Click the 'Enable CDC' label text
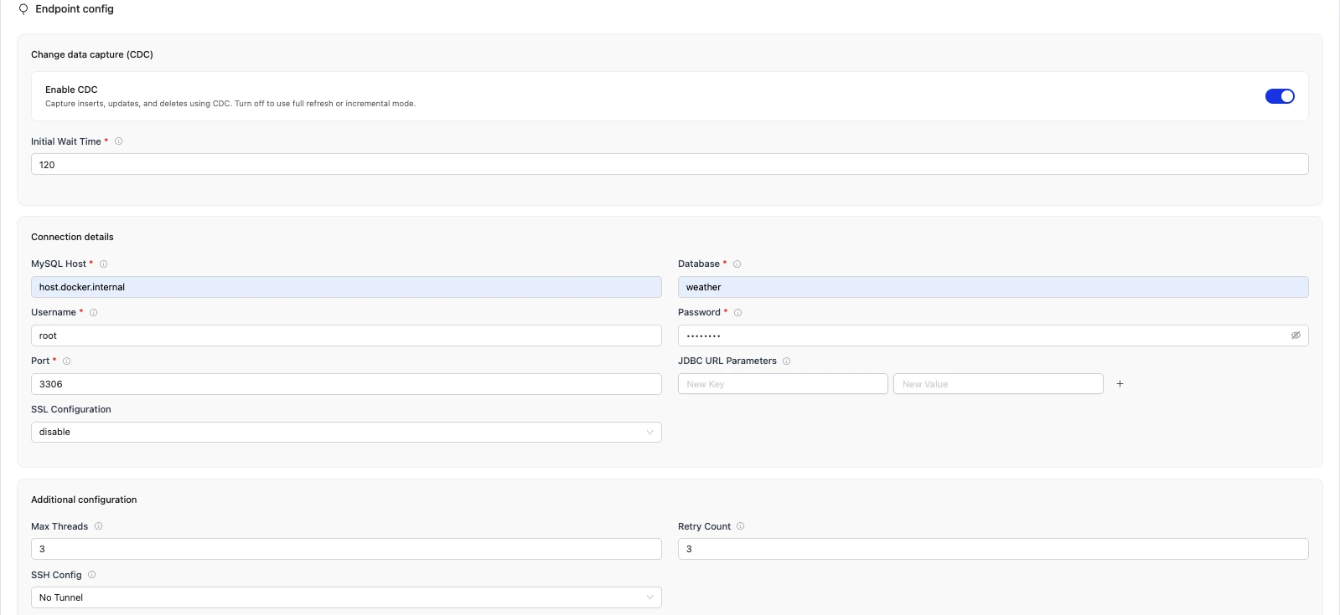The width and height of the screenshot is (1340, 615). [x=71, y=90]
